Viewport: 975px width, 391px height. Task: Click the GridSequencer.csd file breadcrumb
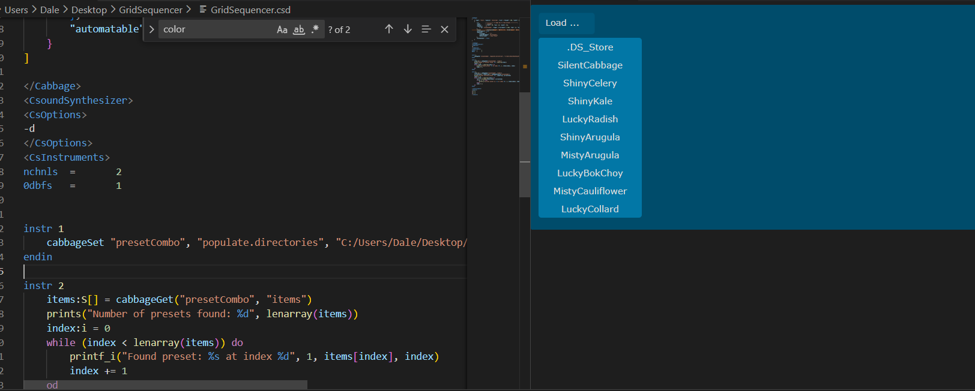tap(250, 10)
